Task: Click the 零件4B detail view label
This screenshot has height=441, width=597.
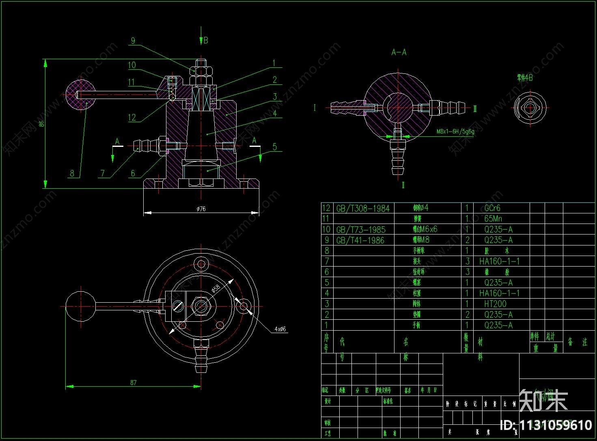Action: click(x=525, y=77)
